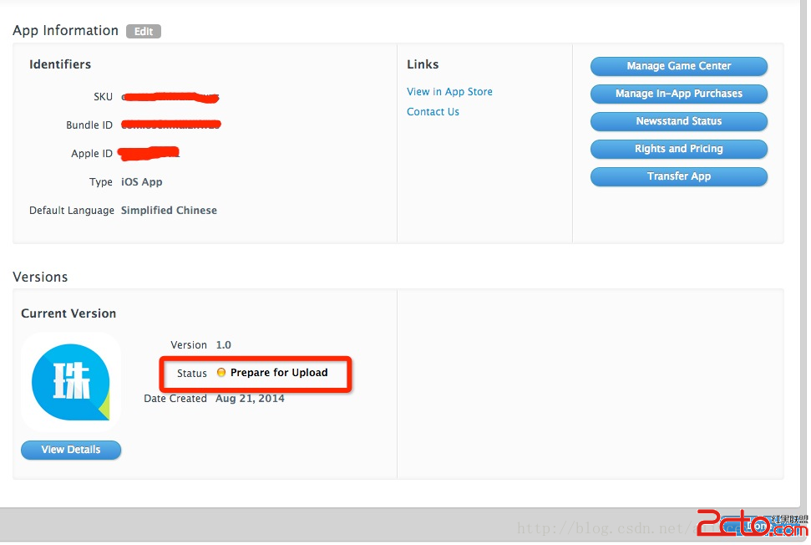
Task: Follow the View in App Store link
Action: tap(449, 92)
